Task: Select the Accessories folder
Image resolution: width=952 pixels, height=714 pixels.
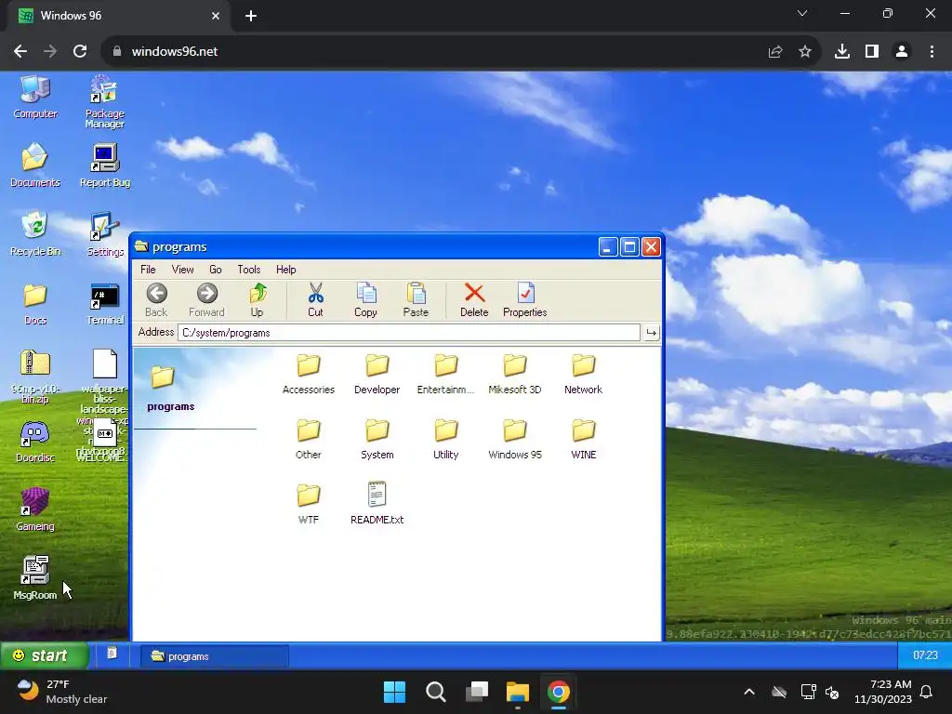Action: click(309, 374)
